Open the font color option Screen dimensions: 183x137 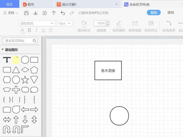[22, 30]
